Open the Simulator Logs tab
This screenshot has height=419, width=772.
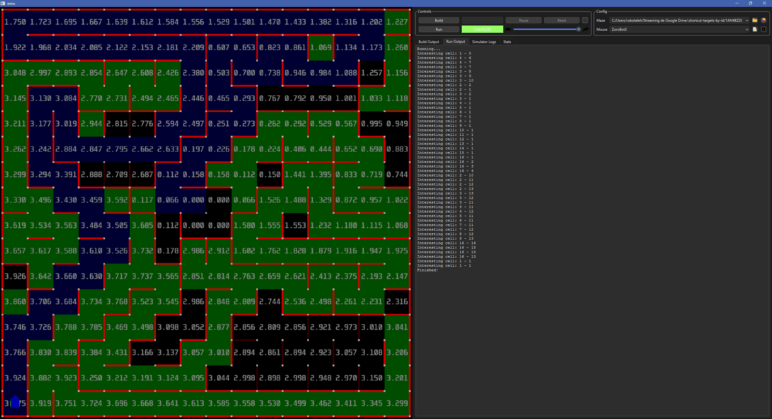pos(484,42)
